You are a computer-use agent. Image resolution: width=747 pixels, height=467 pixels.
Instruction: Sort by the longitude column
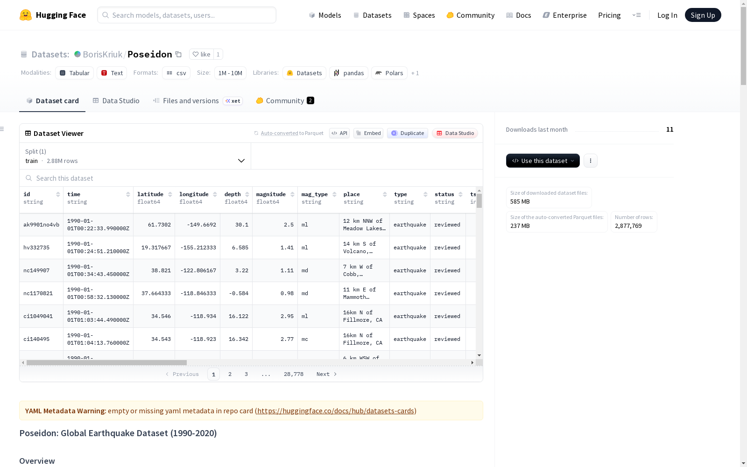215,194
